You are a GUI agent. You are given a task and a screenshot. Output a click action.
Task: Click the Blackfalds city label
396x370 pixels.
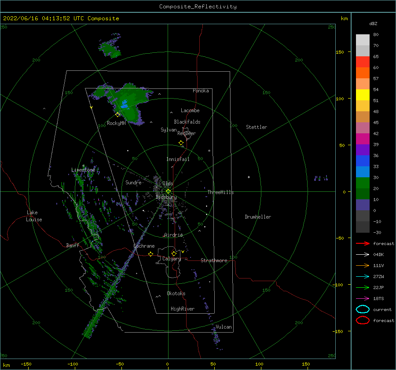pyautogui.click(x=187, y=122)
